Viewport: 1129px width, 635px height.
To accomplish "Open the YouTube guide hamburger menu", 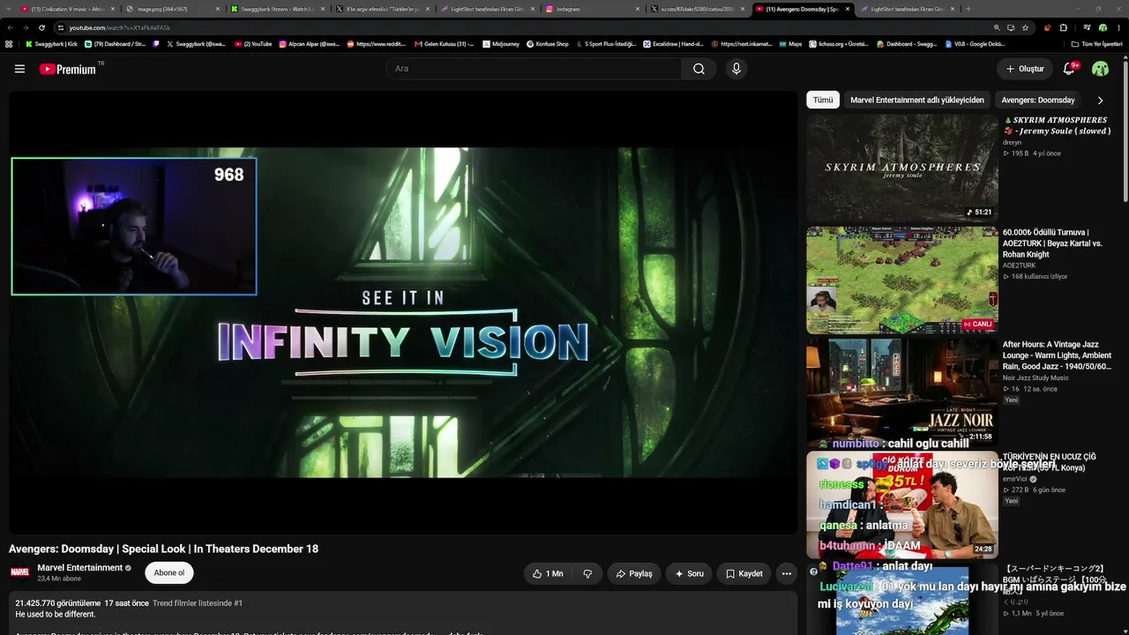I will coord(19,69).
